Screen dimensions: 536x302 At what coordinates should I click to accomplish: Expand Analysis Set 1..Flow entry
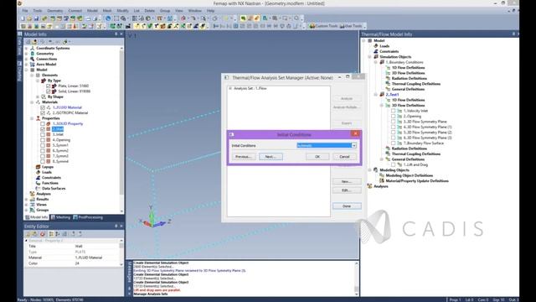pyautogui.click(x=230, y=88)
